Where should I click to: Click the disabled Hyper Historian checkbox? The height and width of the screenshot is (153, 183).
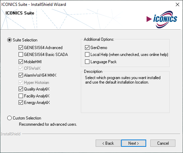coord(21,83)
